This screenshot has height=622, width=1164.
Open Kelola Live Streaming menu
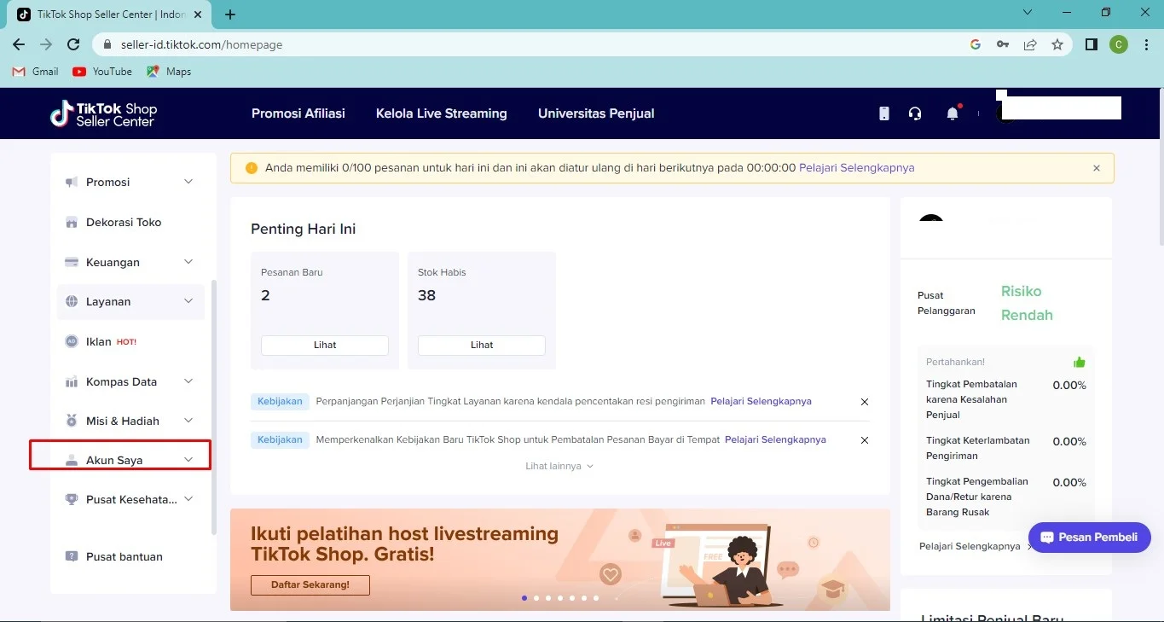442,113
